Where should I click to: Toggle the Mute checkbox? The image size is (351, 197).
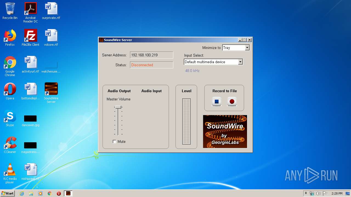click(114, 141)
